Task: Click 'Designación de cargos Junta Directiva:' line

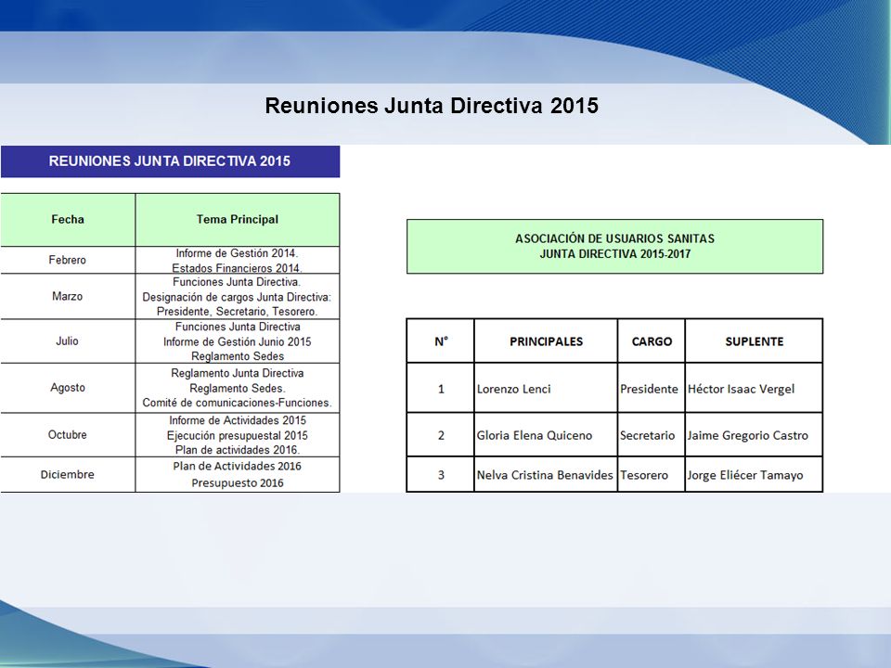Action: click(237, 297)
